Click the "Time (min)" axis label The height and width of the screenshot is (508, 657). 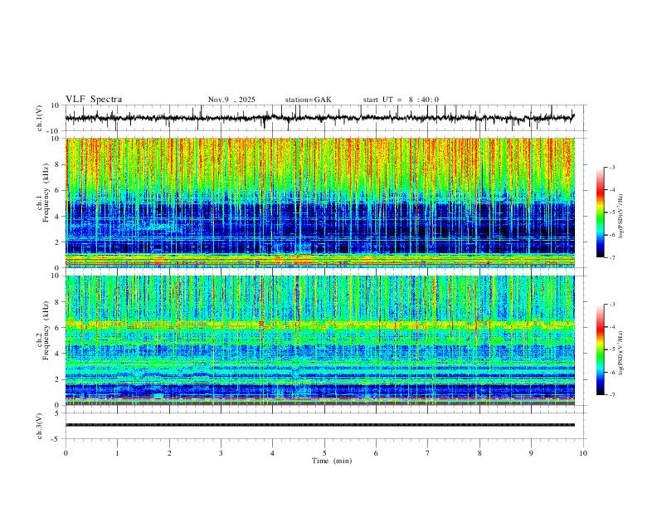(332, 461)
